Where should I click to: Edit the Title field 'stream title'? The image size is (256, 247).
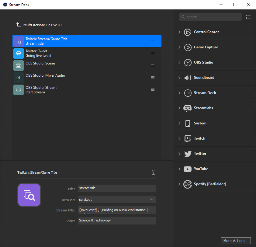coord(117,188)
